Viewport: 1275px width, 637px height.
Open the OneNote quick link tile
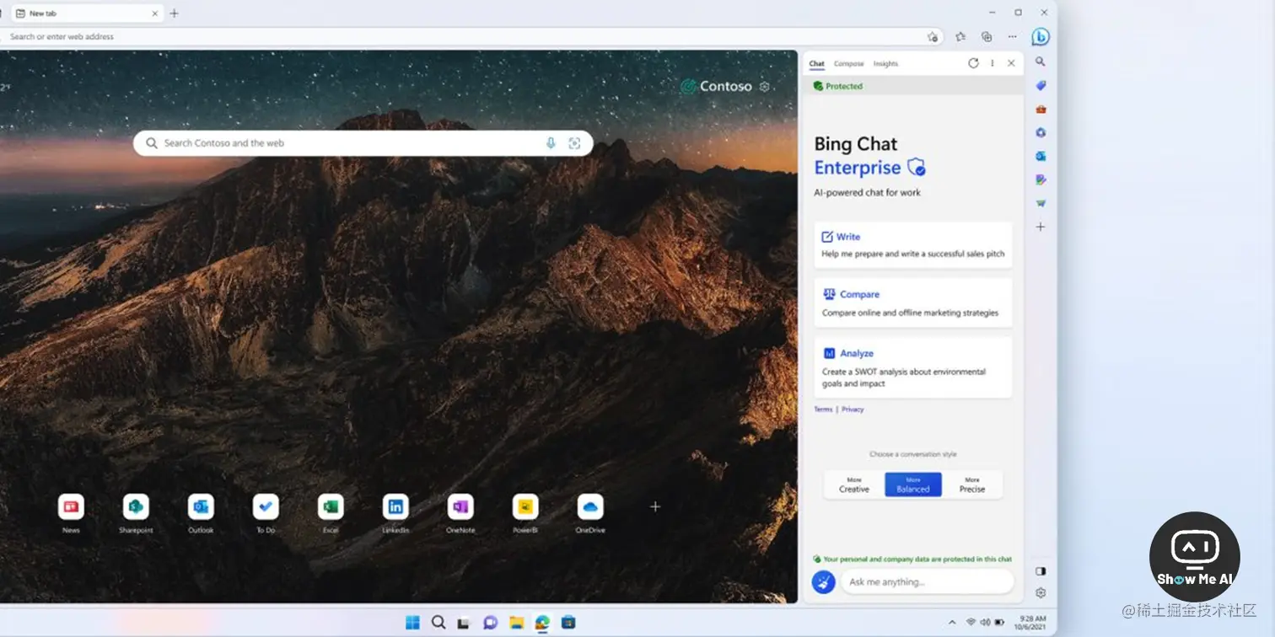coord(460,506)
